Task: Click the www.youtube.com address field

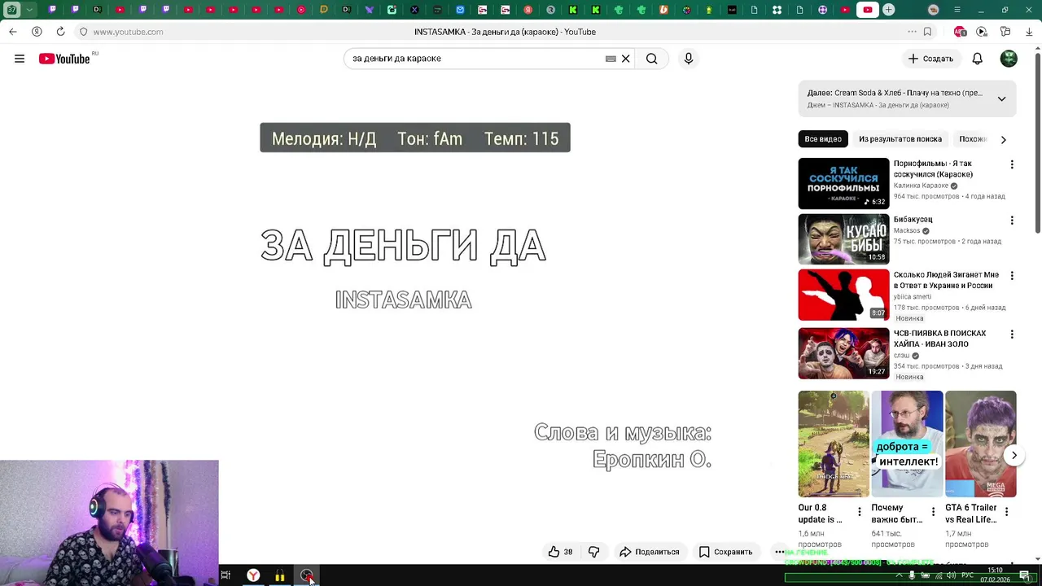Action: 128,32
